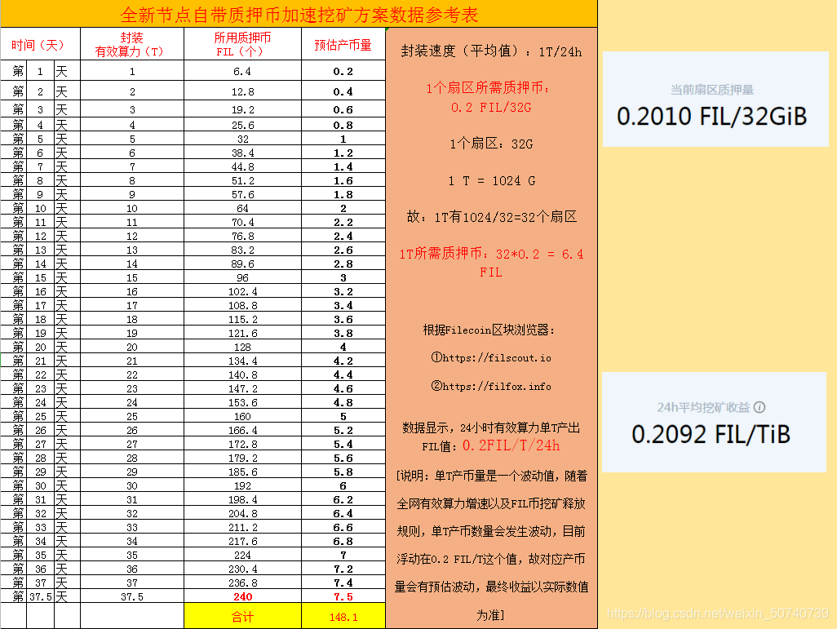Select pledged FIL cell 224 on day 35
The image size is (837, 629).
[x=242, y=556]
